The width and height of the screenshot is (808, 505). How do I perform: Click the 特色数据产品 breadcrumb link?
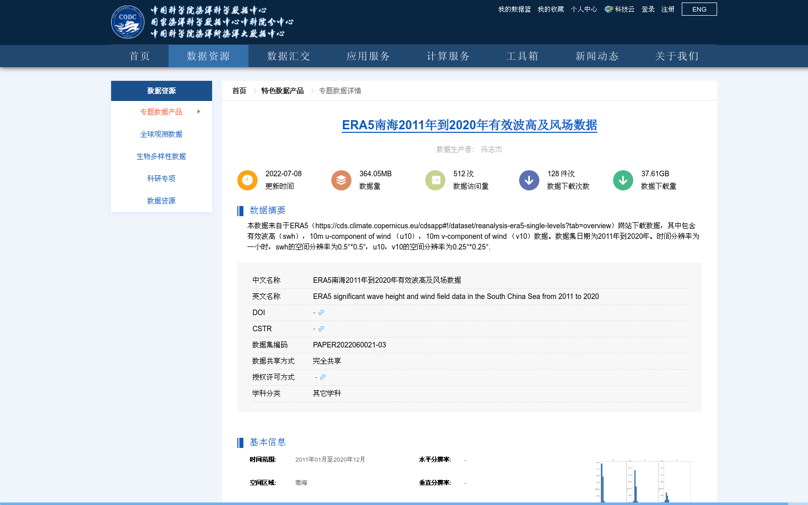[282, 90]
